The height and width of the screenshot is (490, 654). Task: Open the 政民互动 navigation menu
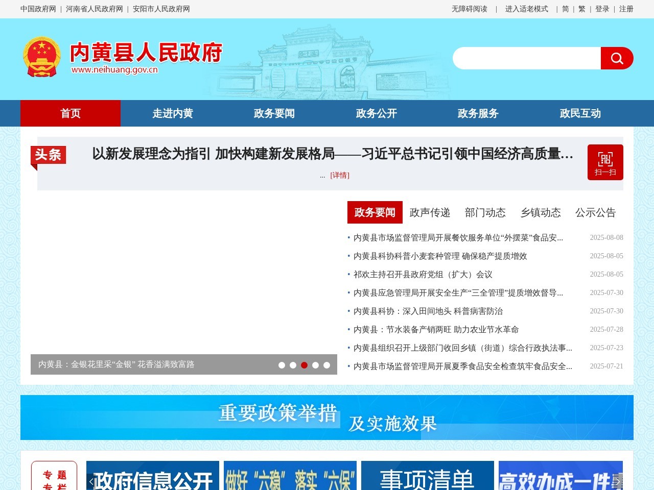(581, 113)
